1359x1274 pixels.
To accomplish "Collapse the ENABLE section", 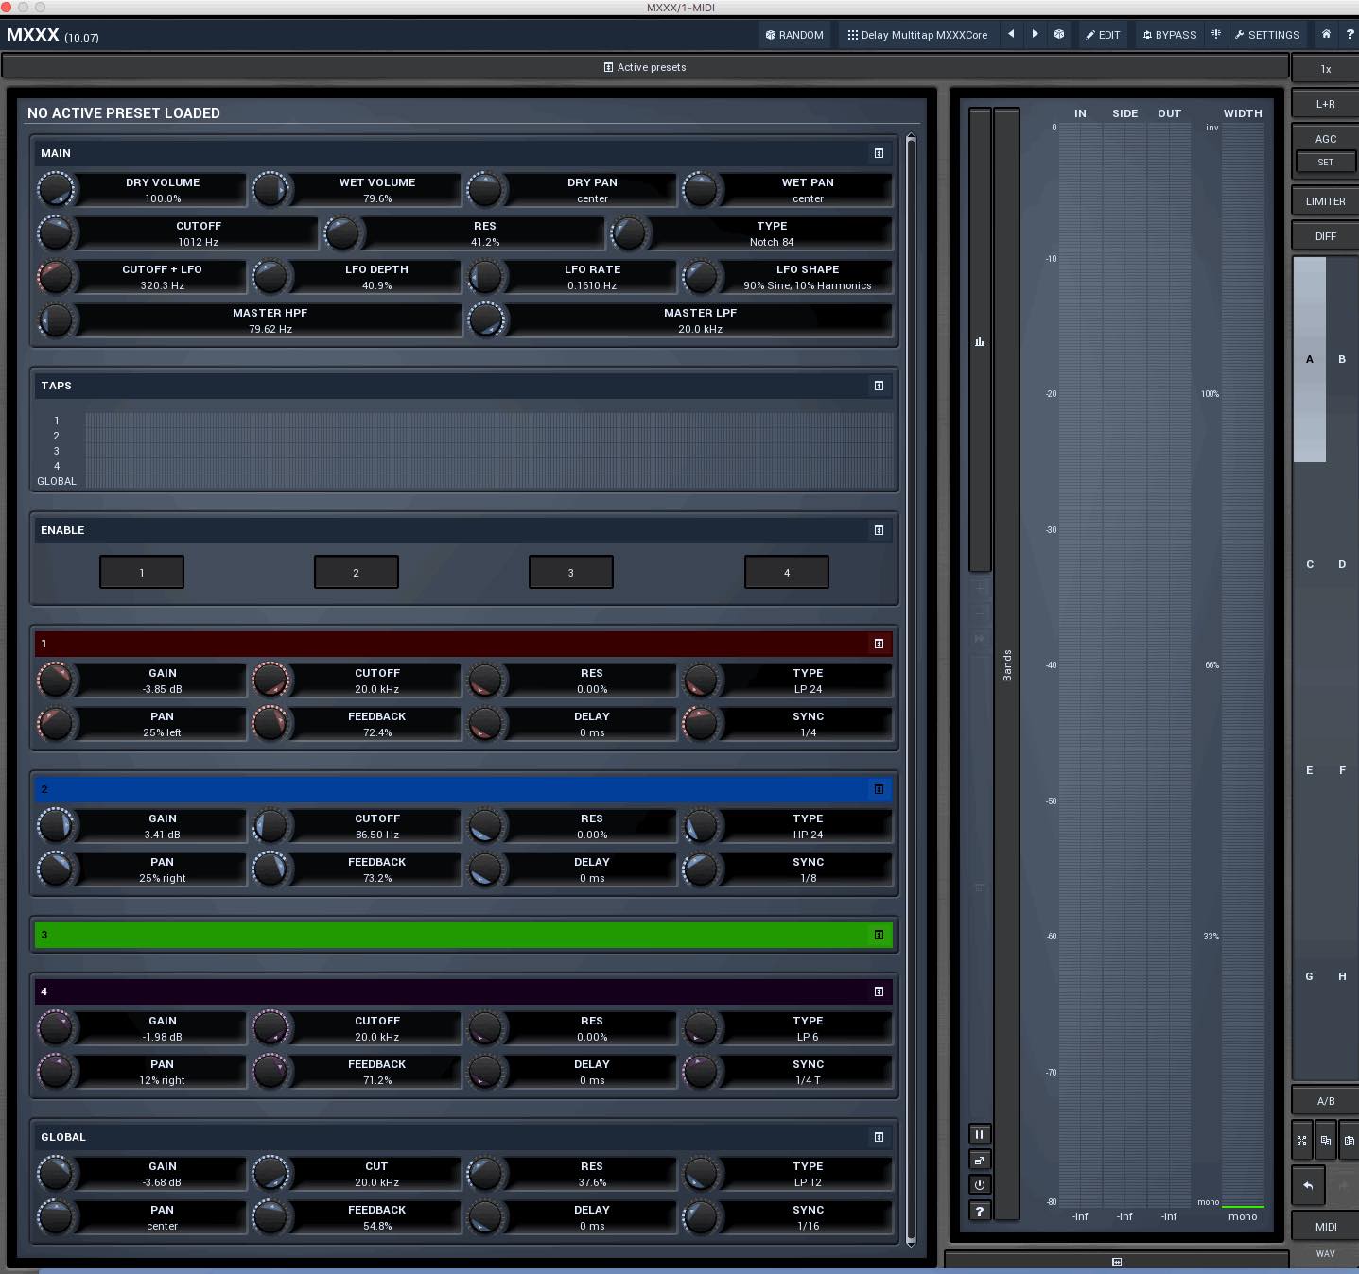I will (x=880, y=530).
